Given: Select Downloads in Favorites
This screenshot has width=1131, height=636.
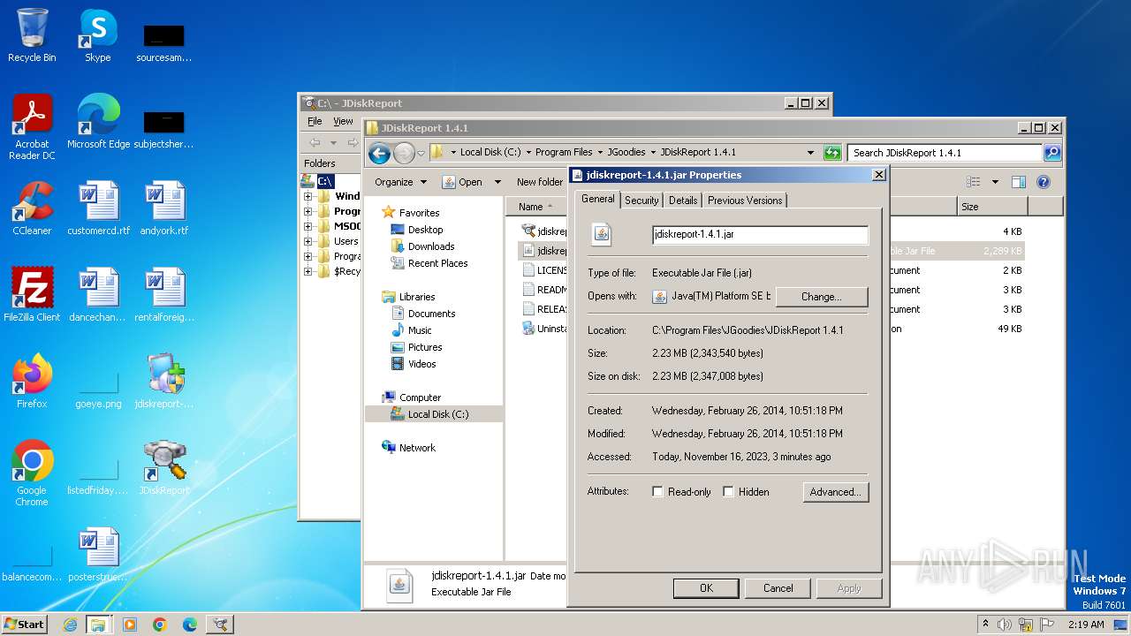Looking at the screenshot, I should point(431,246).
